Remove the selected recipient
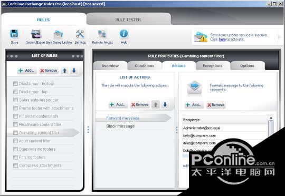Viewport: 285px width, 196px height. coord(216,105)
